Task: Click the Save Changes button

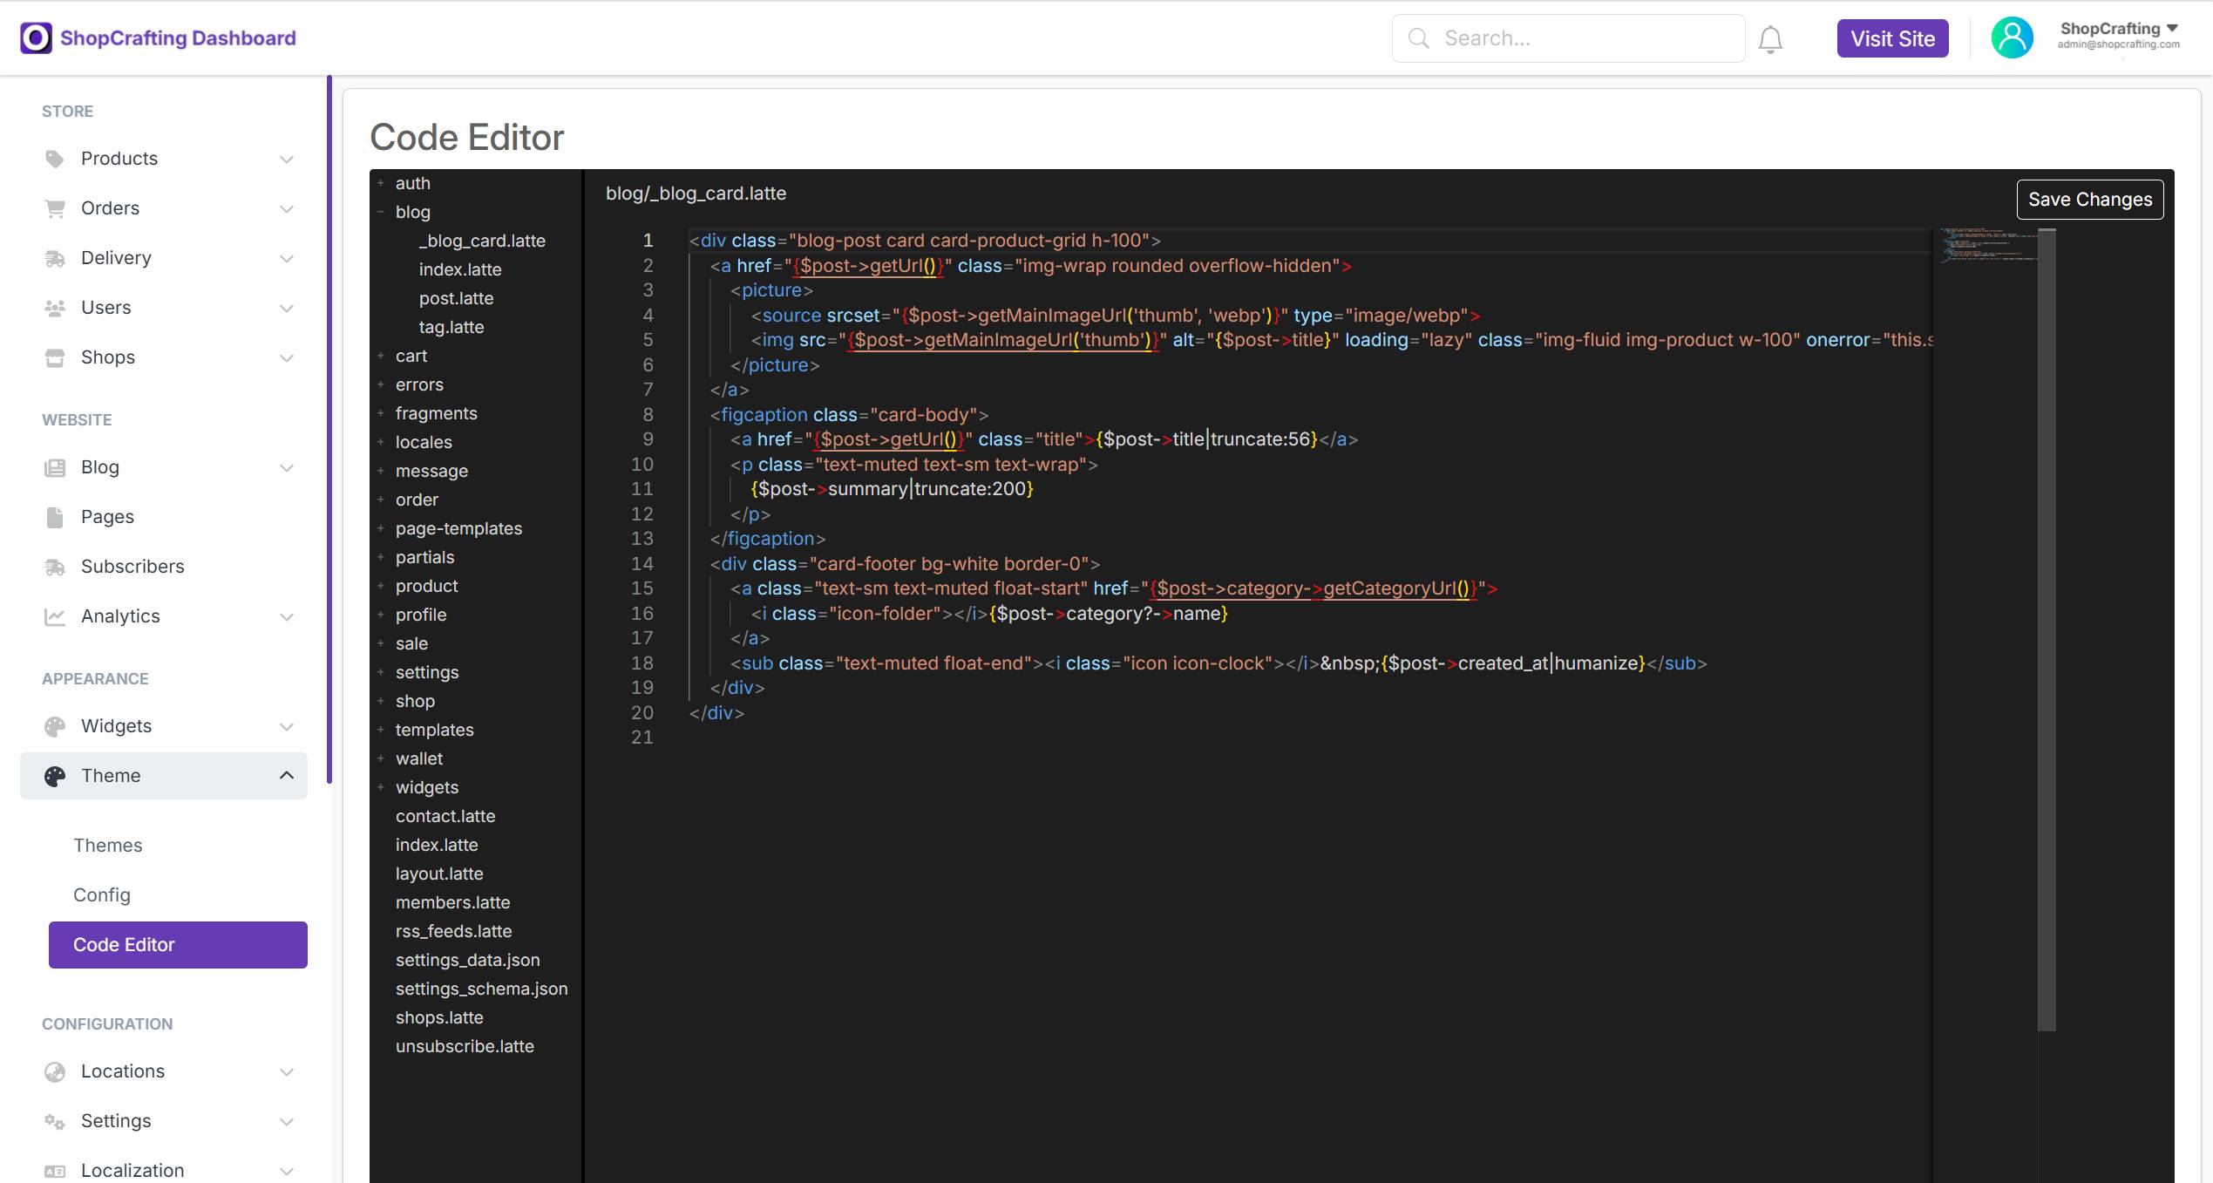Action: pos(2089,200)
